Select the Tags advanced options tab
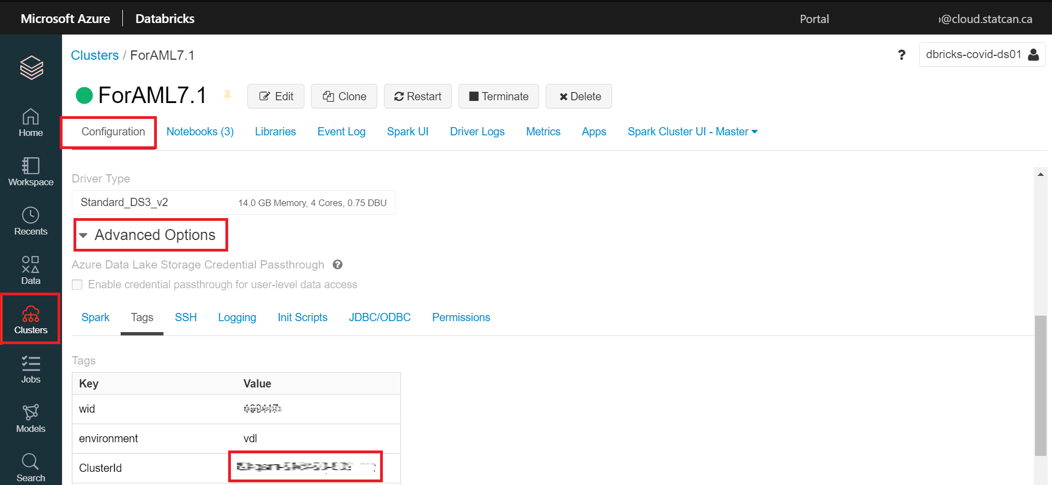Viewport: 1052px width, 485px height. pos(142,317)
